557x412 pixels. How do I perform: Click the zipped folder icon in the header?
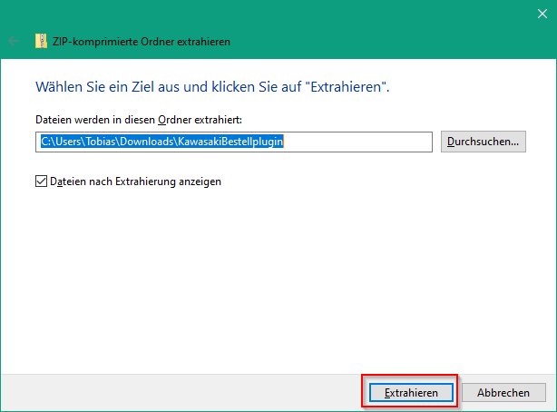tap(41, 41)
